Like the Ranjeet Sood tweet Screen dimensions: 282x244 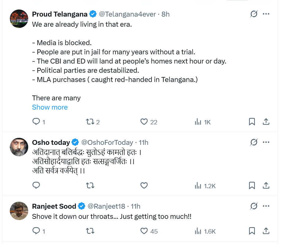144,231
